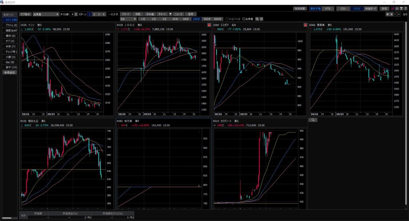The height and width of the screenshot is (221, 409).
Task: Open chart settings gear icon in toolbar
Action: click(261, 19)
